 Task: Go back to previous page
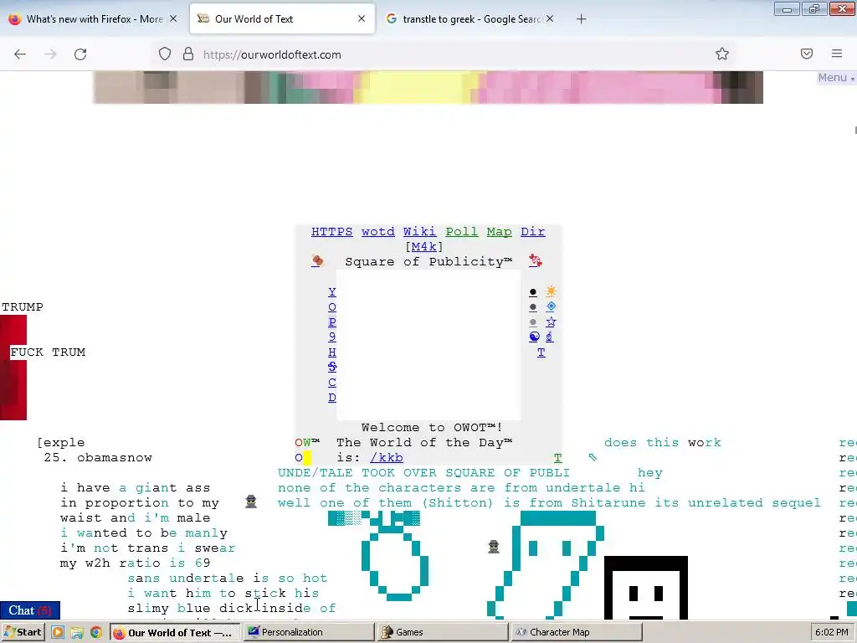(20, 54)
